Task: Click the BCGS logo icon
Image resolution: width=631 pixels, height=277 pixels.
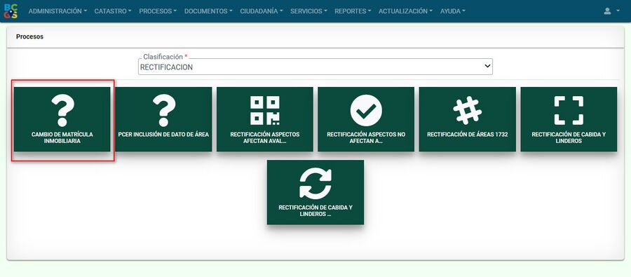Action: click(x=11, y=11)
